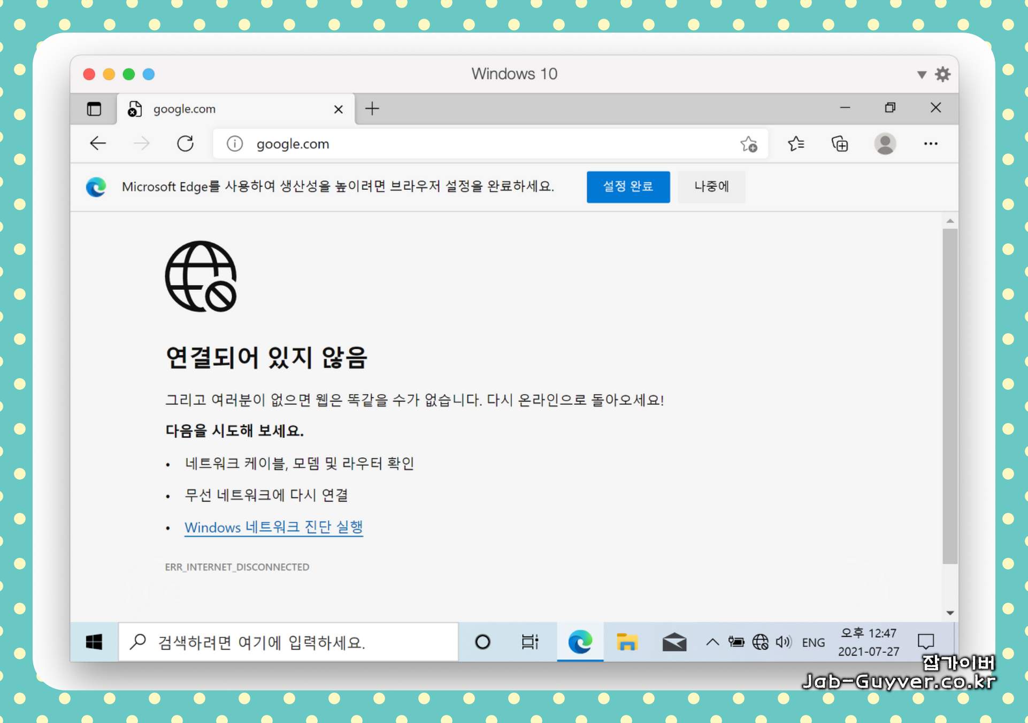1028x723 pixels.
Task: Open the Windows Start menu
Action: coord(94,642)
